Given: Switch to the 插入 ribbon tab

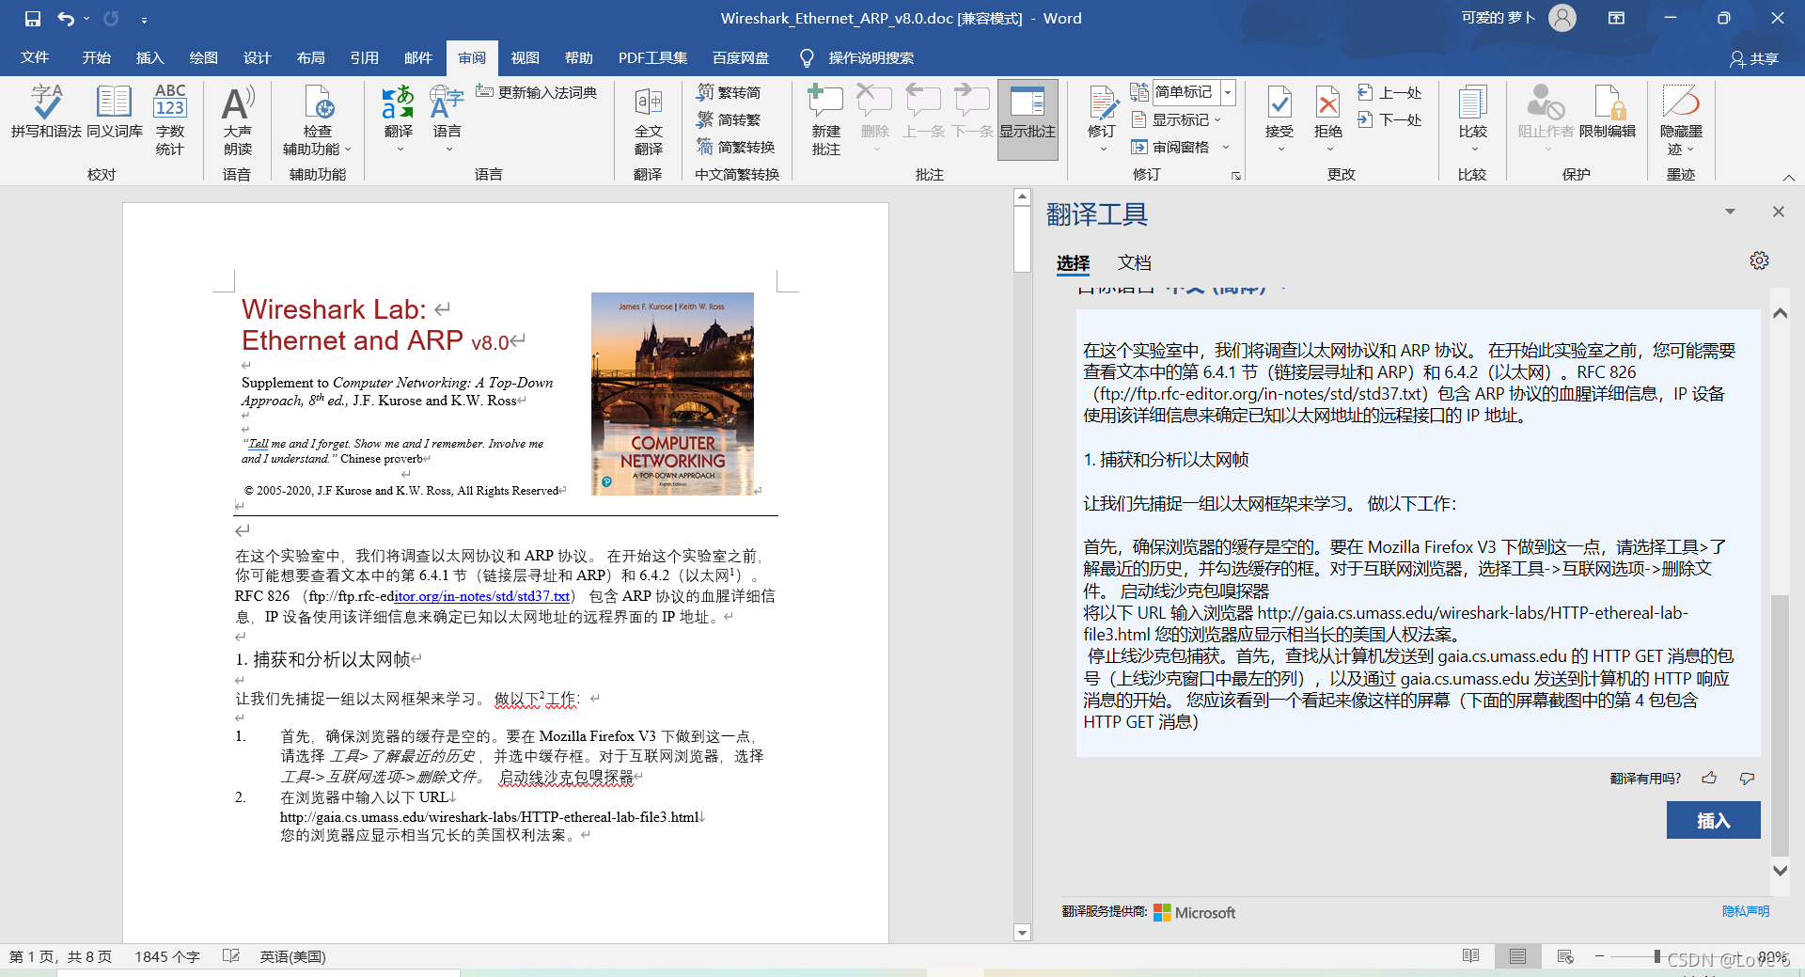Looking at the screenshot, I should pos(149,58).
